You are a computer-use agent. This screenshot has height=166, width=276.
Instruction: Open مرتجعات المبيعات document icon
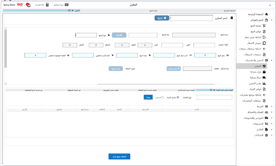[x=264, y=55]
